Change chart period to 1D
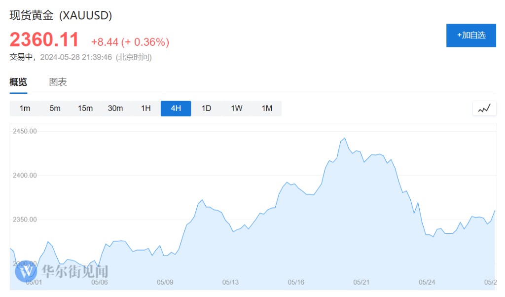This screenshot has height=297, width=505. [x=206, y=109]
